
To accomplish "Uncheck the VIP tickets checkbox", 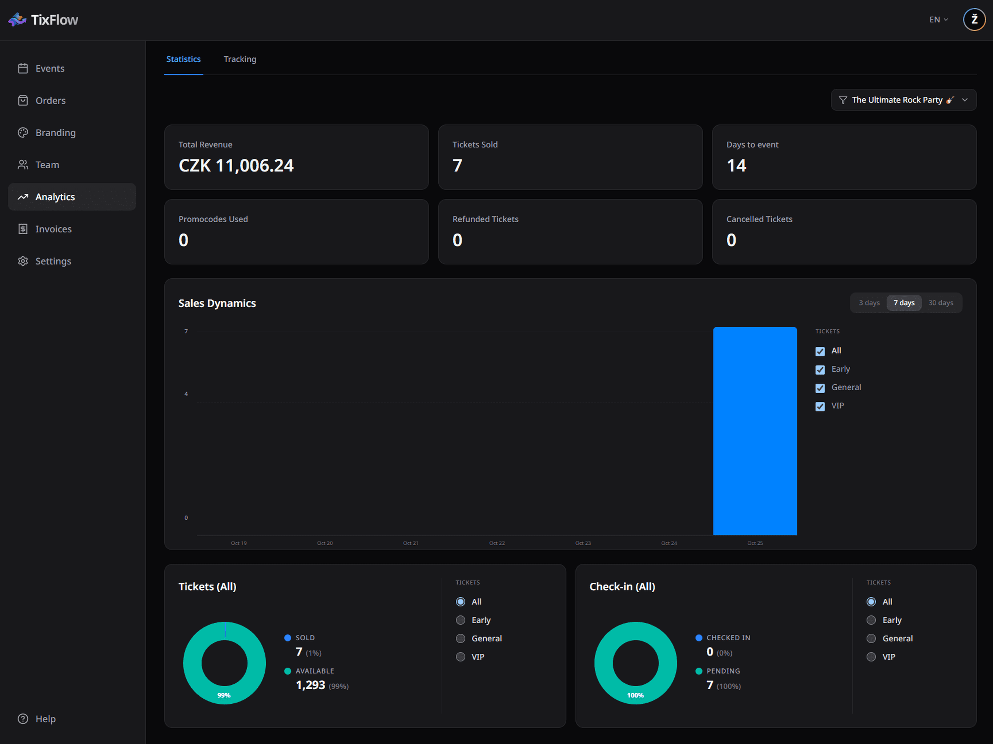I will point(820,407).
